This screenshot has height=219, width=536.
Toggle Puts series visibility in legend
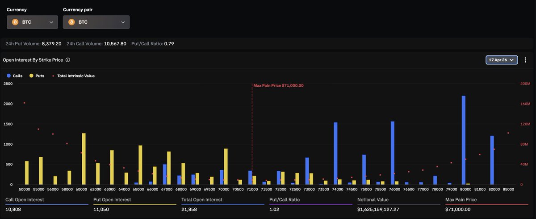point(40,76)
